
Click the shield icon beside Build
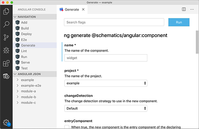17,28
